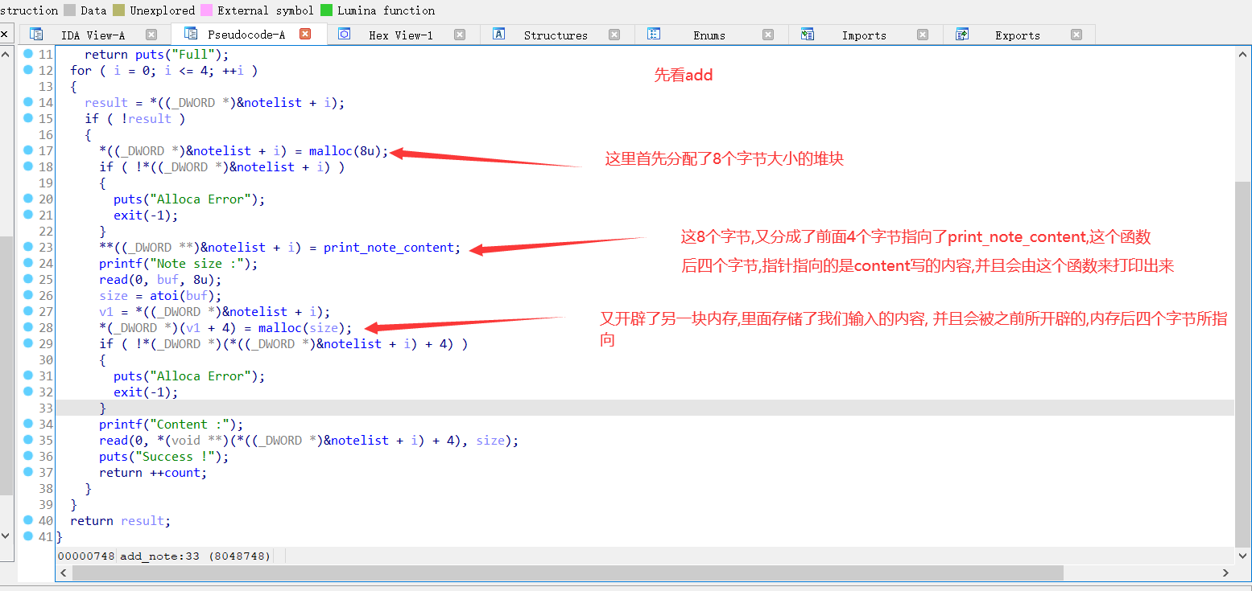Click the Imports tab icon
This screenshot has height=591, width=1252.
pos(808,34)
